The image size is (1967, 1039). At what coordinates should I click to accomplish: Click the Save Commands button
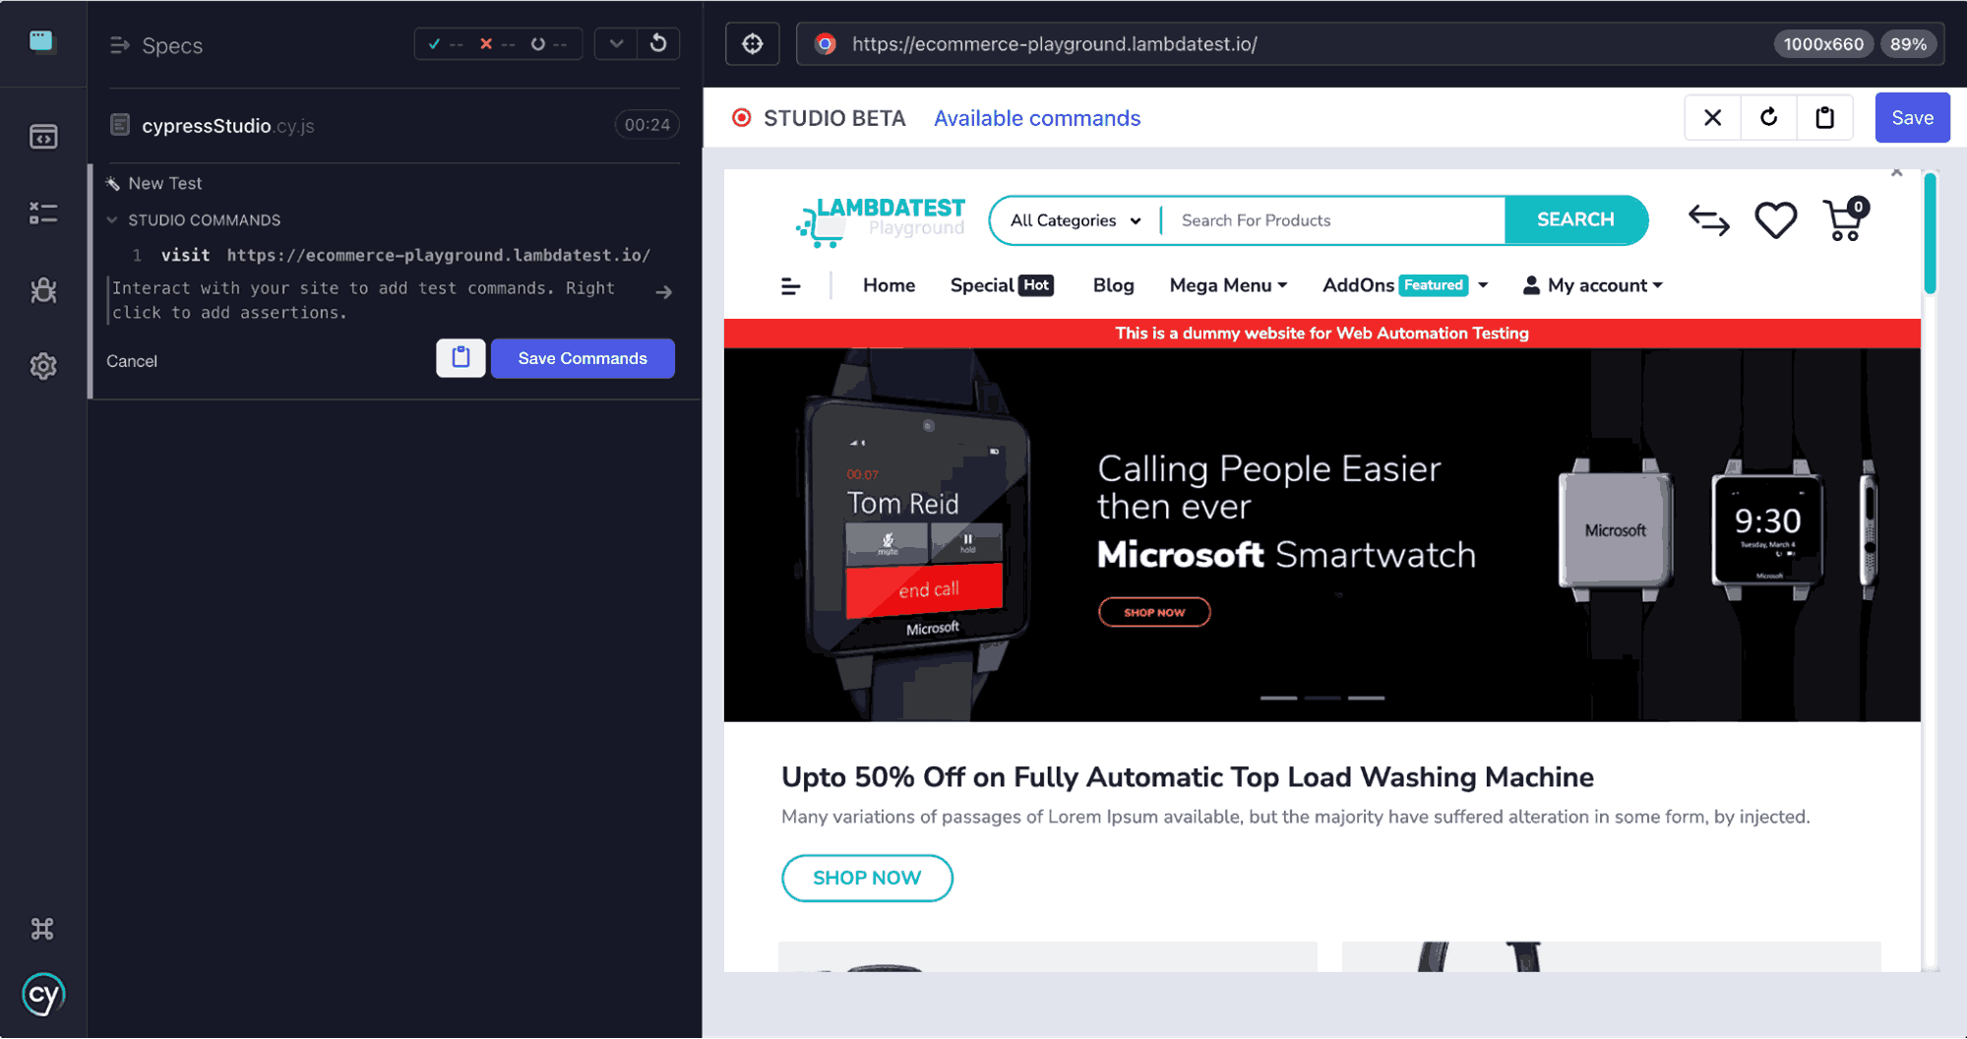point(583,358)
